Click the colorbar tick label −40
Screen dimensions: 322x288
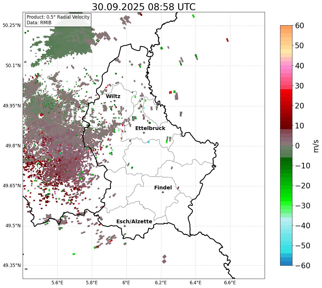pyautogui.click(x=303, y=225)
